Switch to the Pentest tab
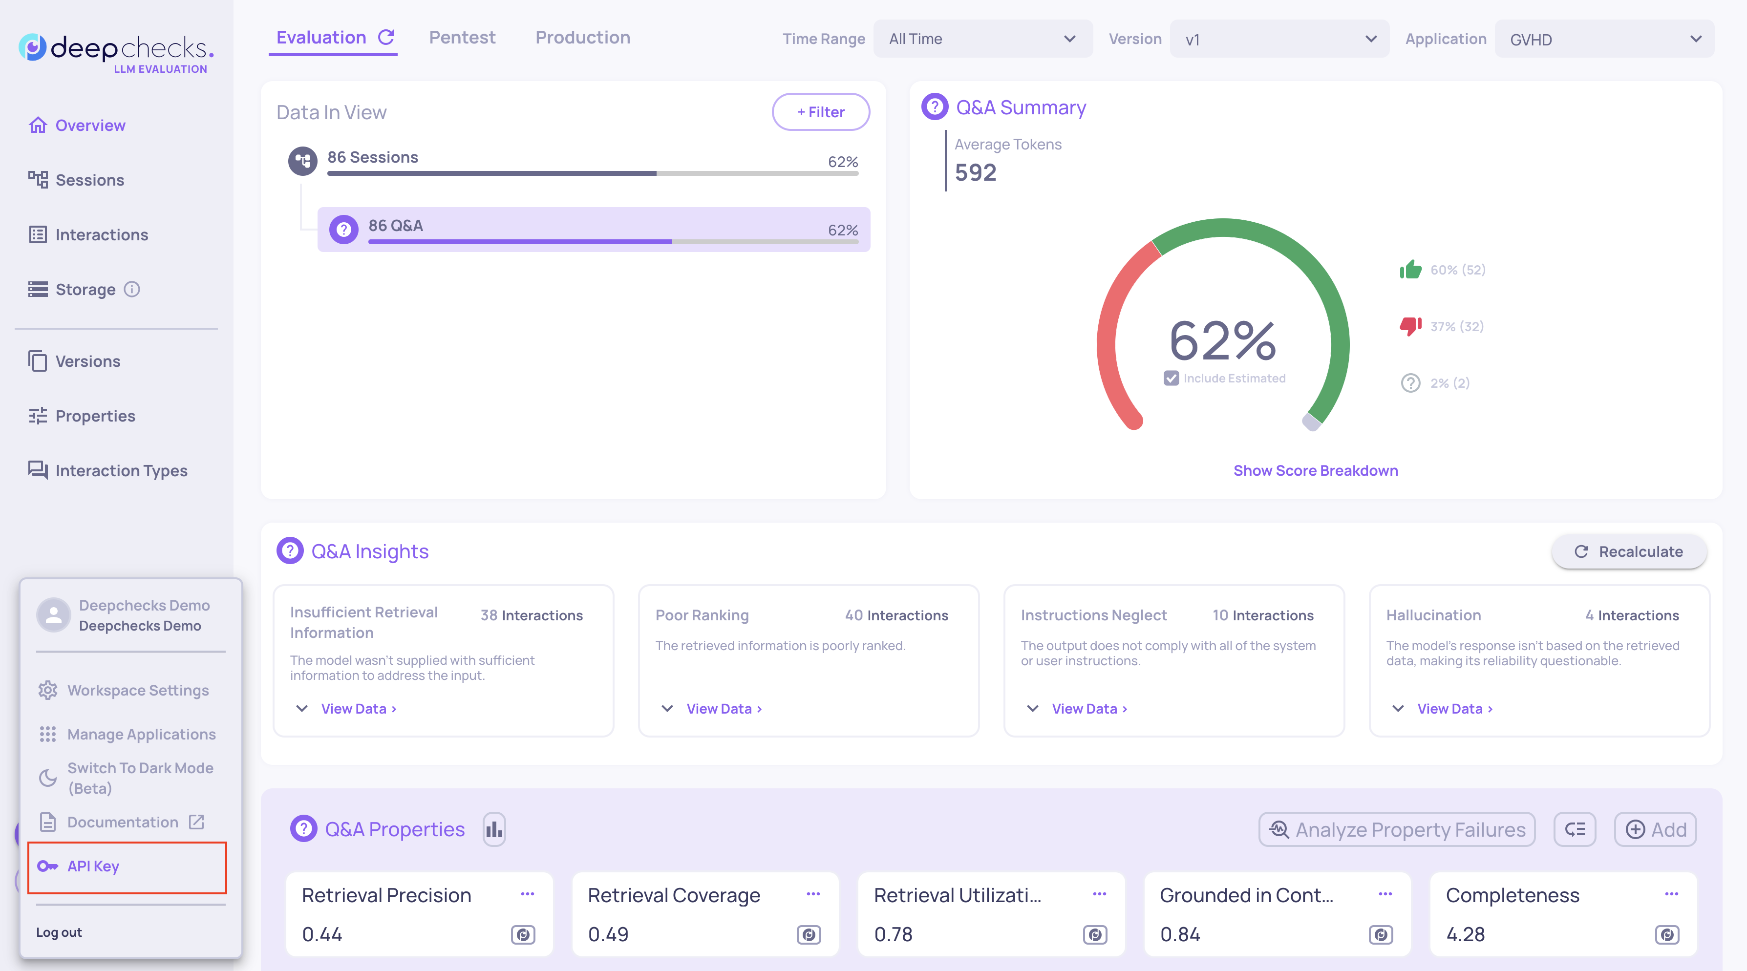The height and width of the screenshot is (971, 1747). click(462, 37)
